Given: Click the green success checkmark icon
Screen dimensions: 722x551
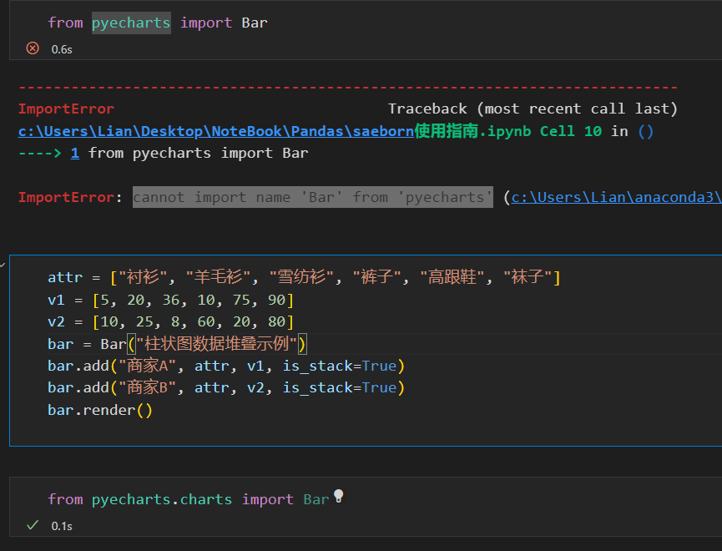Looking at the screenshot, I should [x=33, y=525].
